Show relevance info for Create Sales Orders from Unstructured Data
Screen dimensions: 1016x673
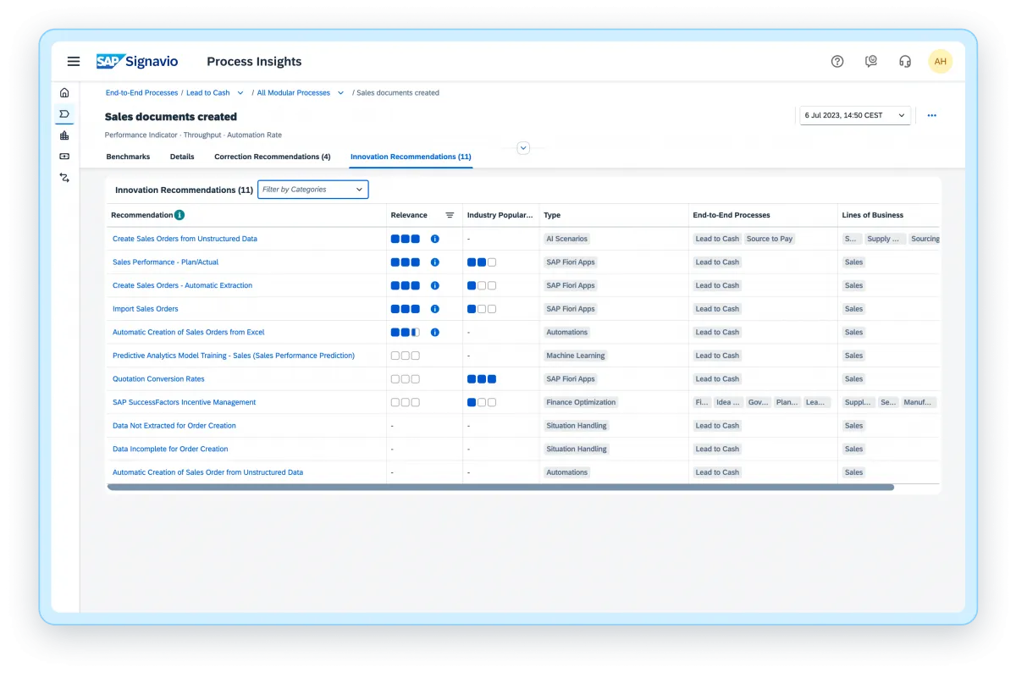[x=435, y=239]
